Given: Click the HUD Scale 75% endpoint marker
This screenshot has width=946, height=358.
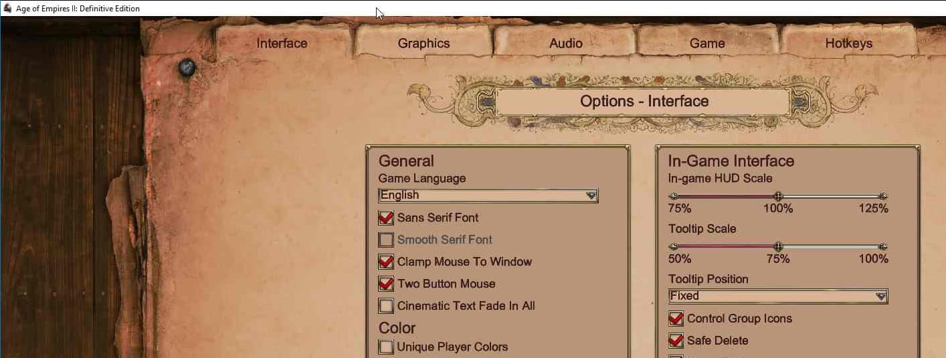Looking at the screenshot, I should click(673, 196).
